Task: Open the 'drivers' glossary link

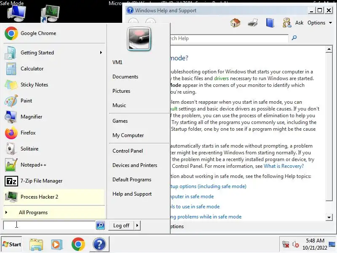Action: [222, 78]
